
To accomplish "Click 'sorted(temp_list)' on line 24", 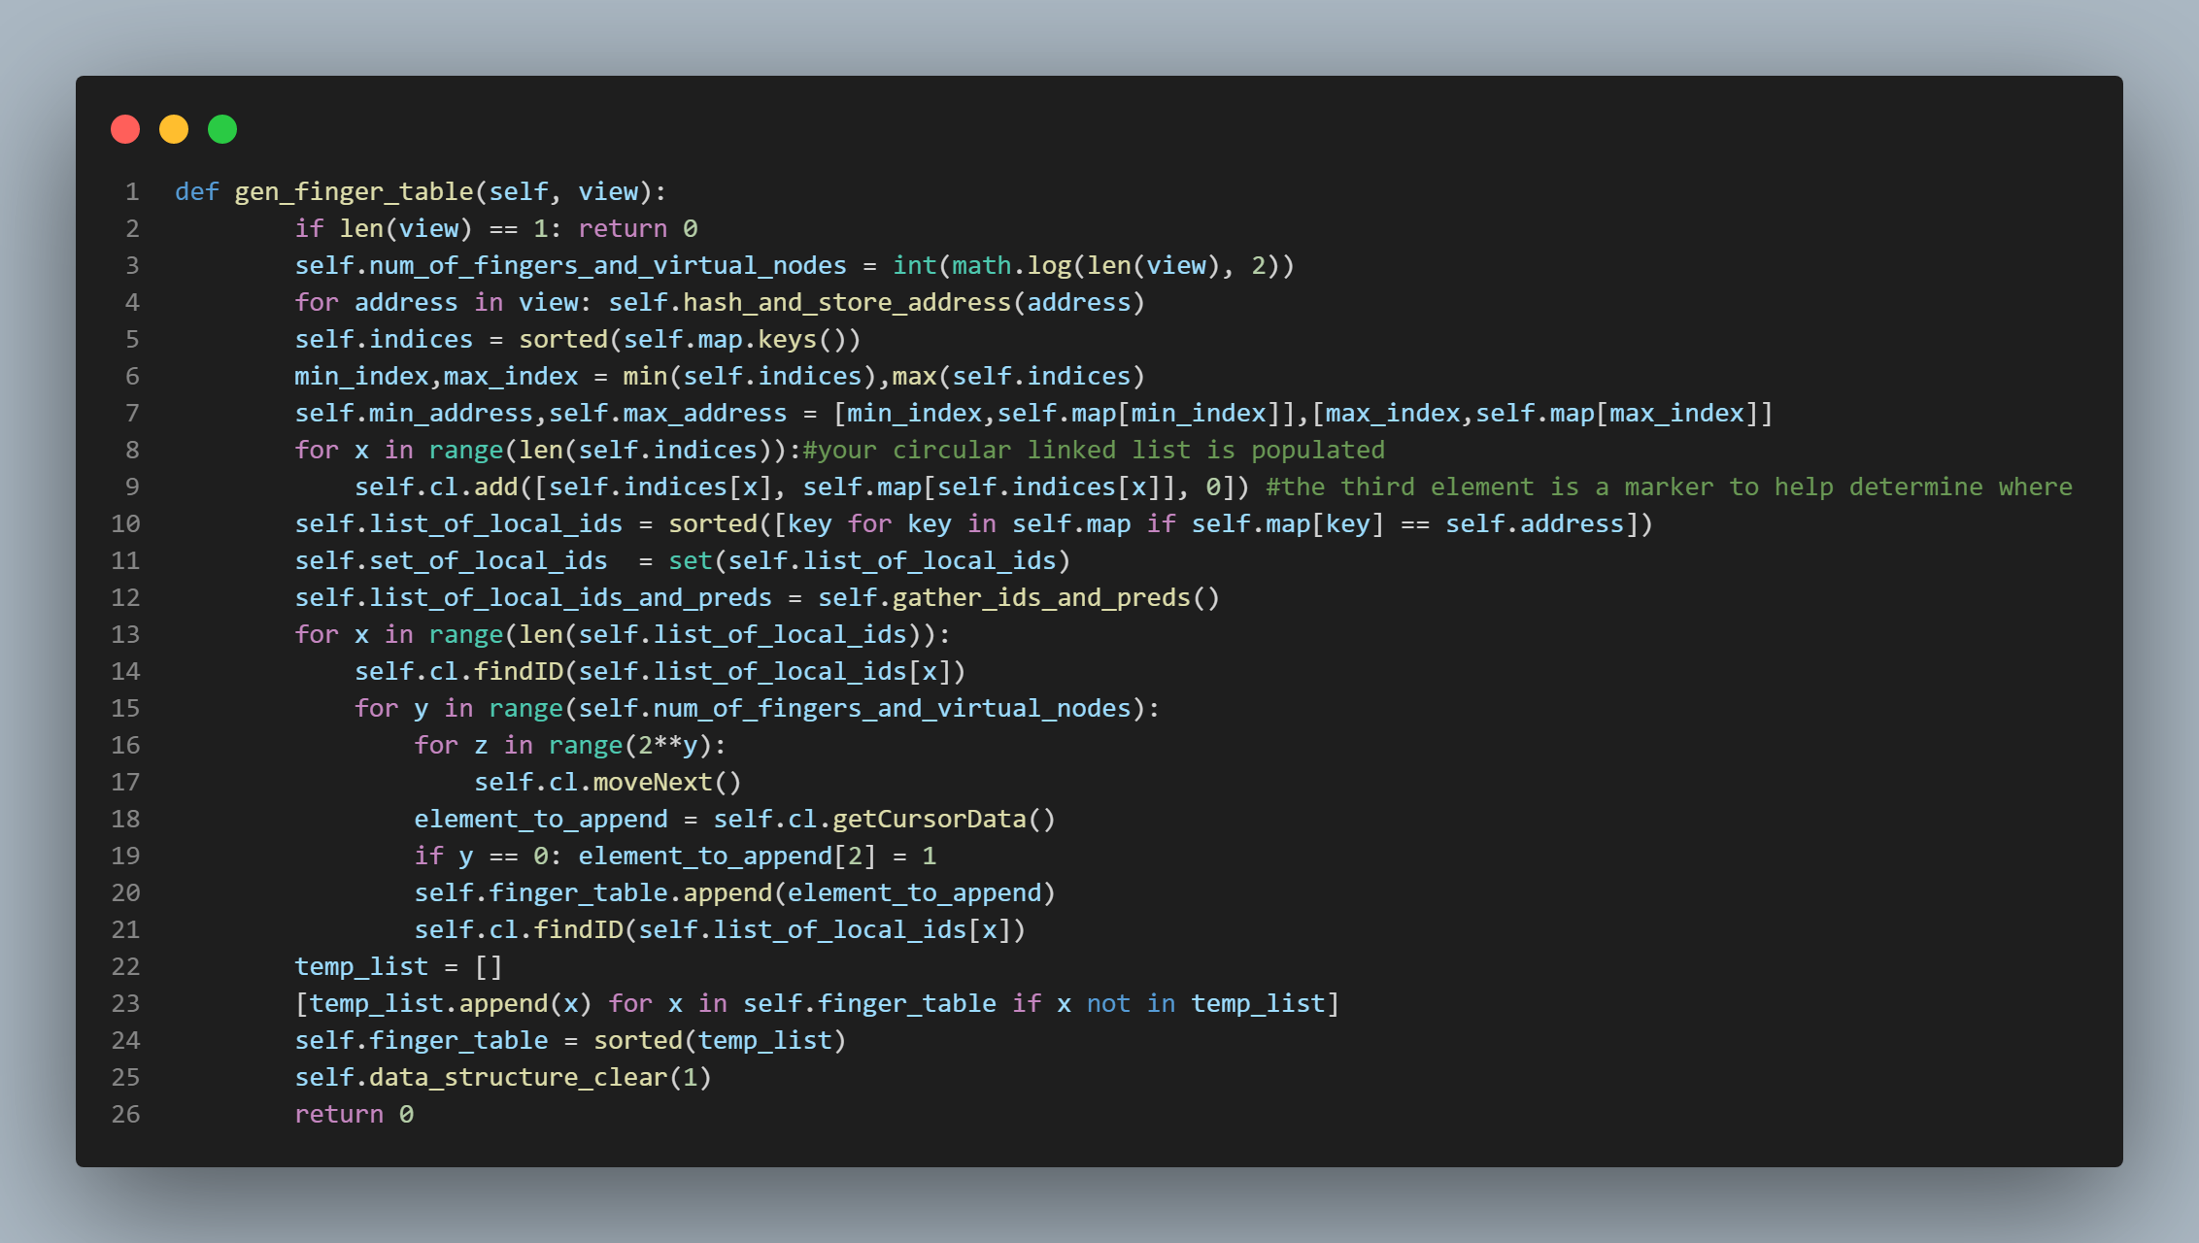I will pyautogui.click(x=721, y=1040).
